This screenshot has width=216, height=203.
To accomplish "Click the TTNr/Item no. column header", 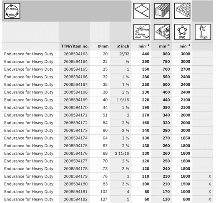I will point(75,46).
